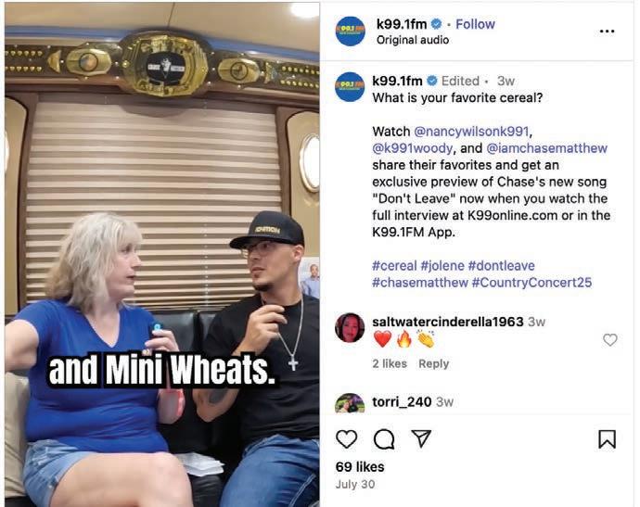The width and height of the screenshot is (640, 507).
Task: Open comments with the speech bubble icon
Action: (384, 439)
